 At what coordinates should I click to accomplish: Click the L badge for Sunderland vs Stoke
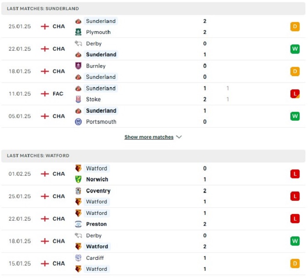pyautogui.click(x=295, y=94)
